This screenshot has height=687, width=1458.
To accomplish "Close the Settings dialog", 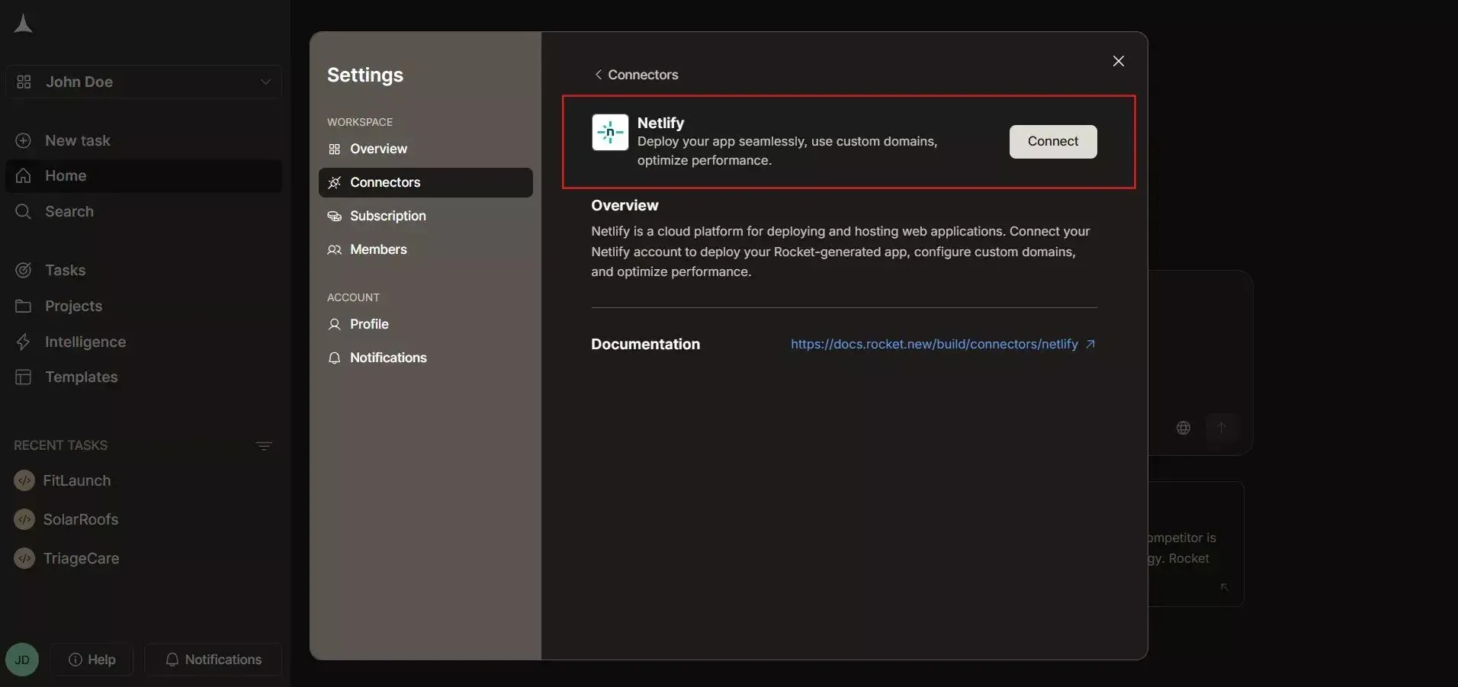I will (x=1119, y=61).
